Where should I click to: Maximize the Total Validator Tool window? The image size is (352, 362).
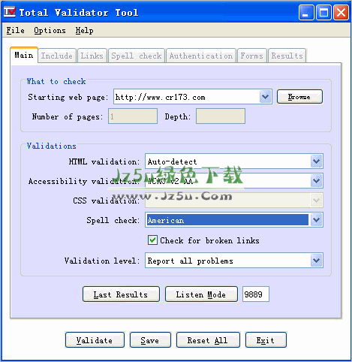coord(323,12)
